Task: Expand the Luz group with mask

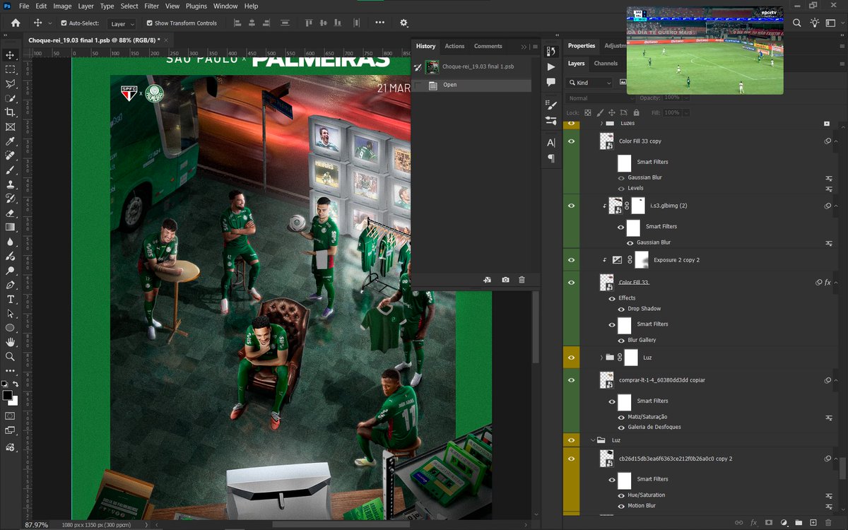Action: pyautogui.click(x=601, y=358)
